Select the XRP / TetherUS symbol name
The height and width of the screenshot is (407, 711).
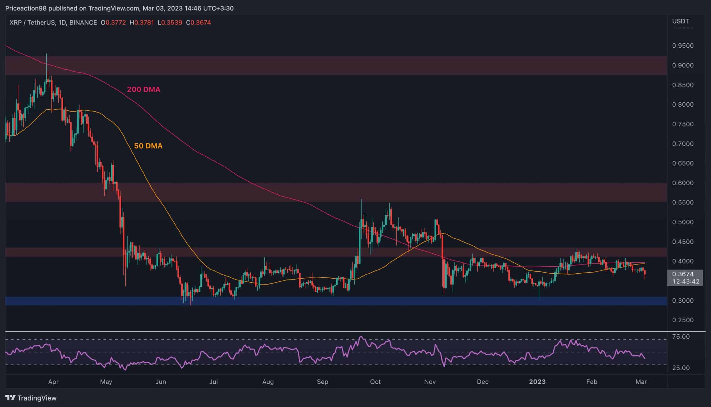tap(33, 23)
